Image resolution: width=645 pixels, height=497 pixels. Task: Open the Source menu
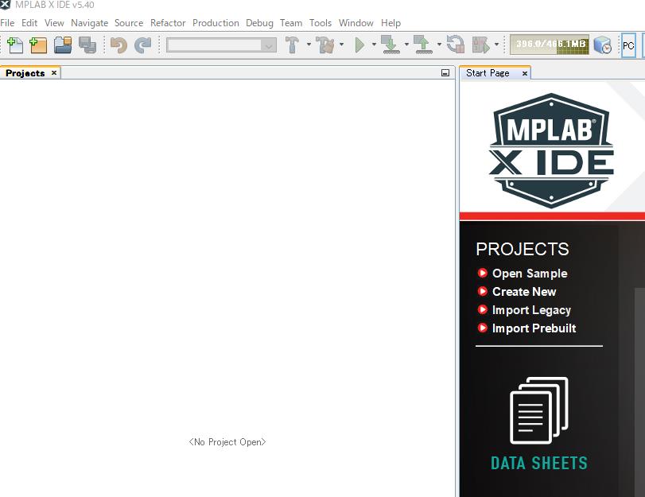click(x=129, y=23)
